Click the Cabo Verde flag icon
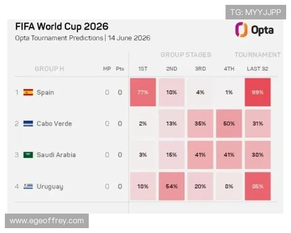 [28, 124]
